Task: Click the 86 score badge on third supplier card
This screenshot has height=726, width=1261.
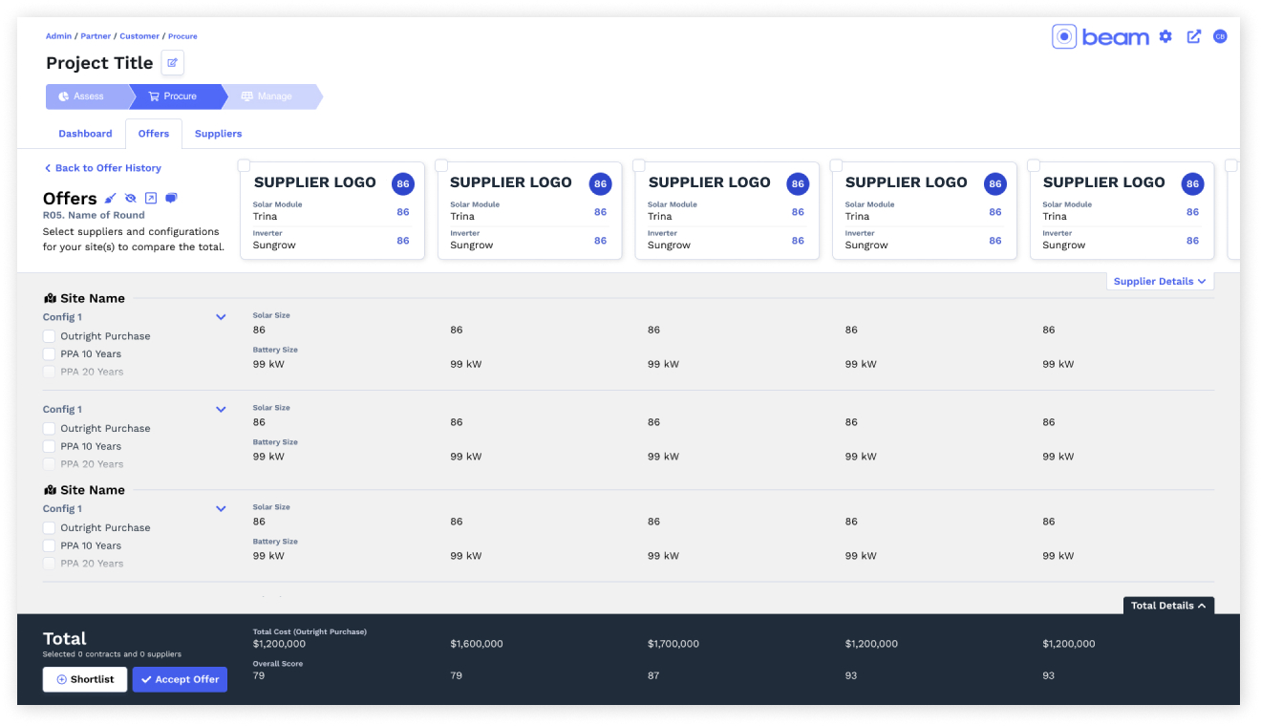Action: (798, 183)
